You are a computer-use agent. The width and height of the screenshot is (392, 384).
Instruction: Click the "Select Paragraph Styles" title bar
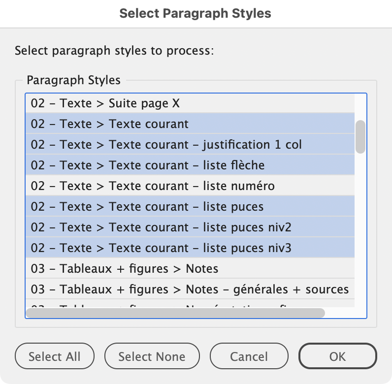[196, 13]
